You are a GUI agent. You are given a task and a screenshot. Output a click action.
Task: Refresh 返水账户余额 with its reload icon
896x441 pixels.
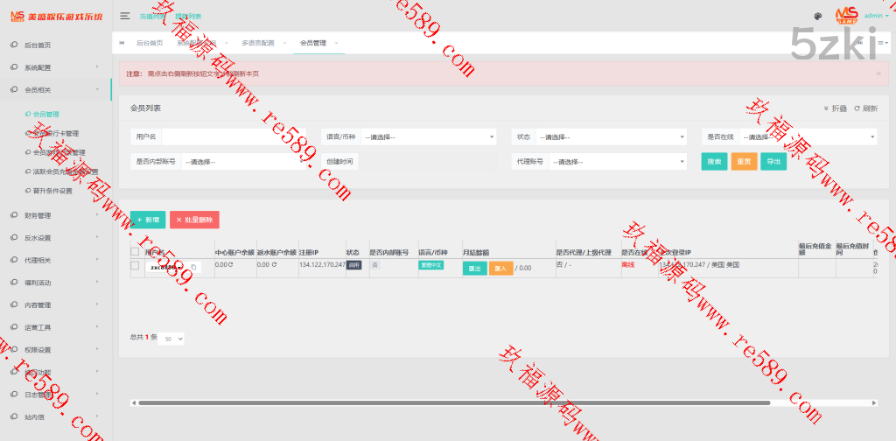[274, 265]
